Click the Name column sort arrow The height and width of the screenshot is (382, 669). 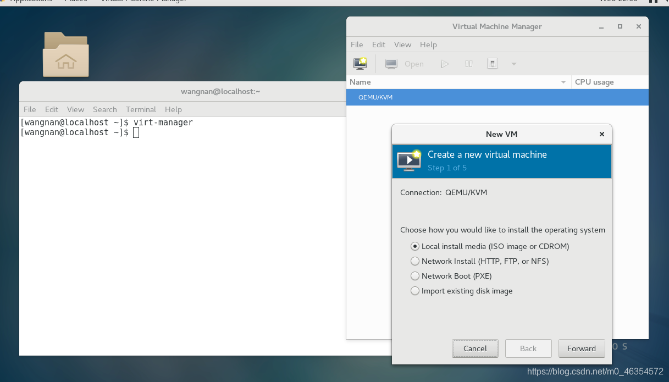pos(563,82)
